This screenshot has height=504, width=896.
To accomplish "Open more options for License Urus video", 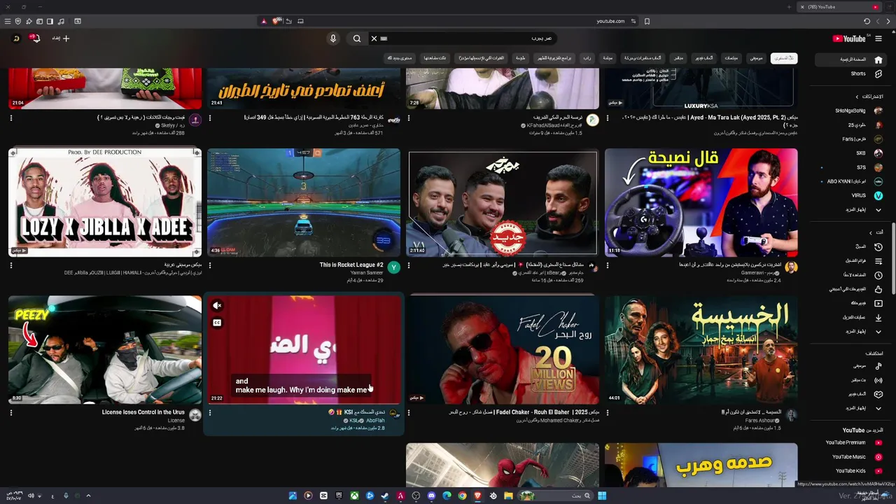I will pos(11,413).
